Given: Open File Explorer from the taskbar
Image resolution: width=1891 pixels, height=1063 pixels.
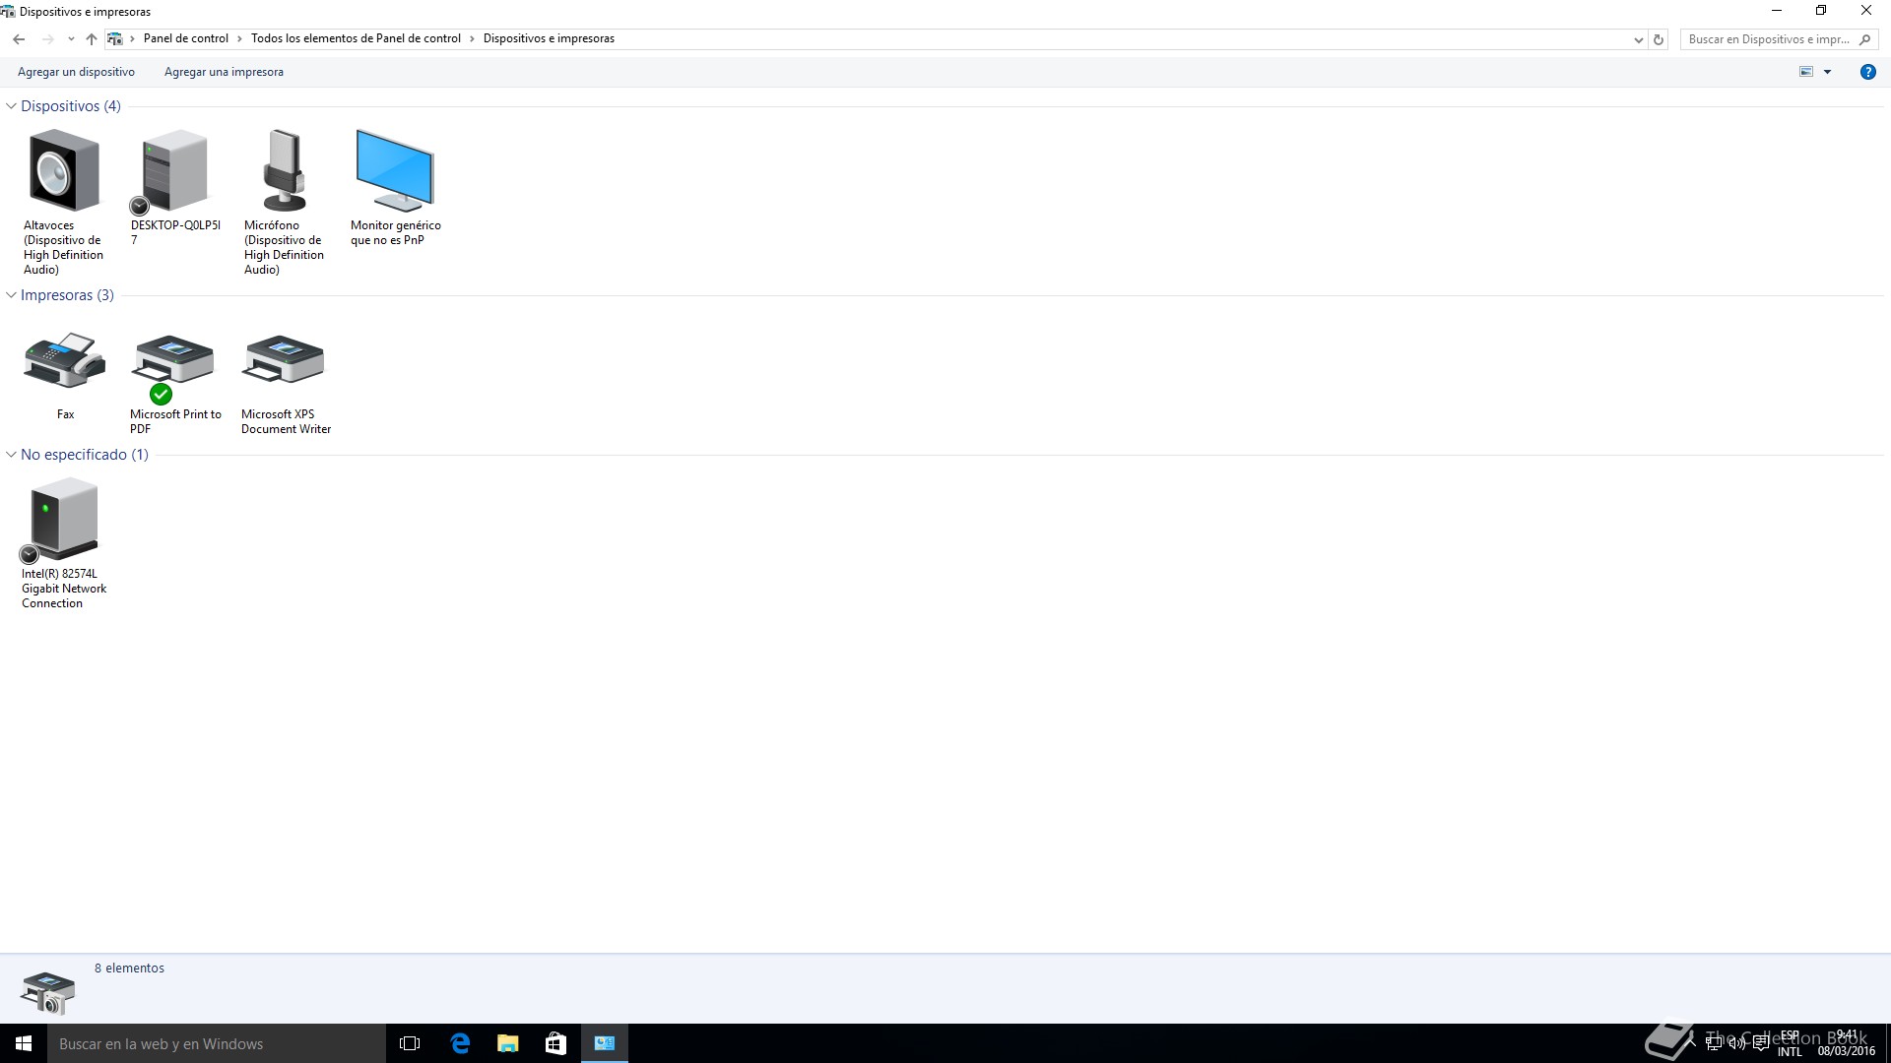Looking at the screenshot, I should coord(507,1043).
